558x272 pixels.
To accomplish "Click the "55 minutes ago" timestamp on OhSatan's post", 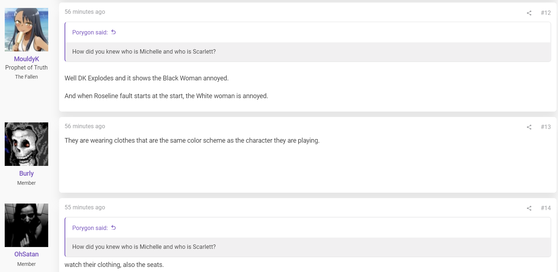I will (85, 207).
